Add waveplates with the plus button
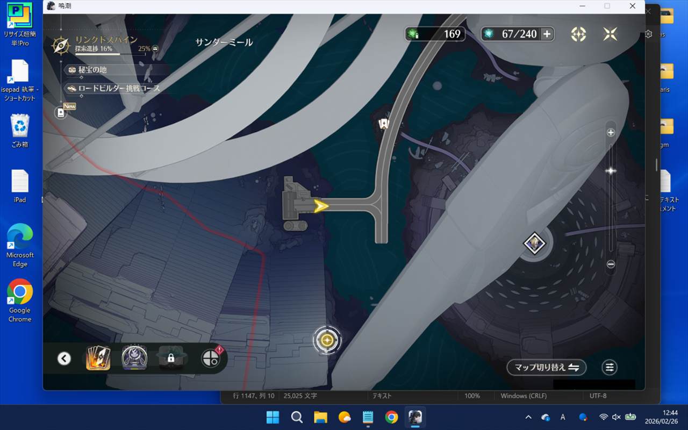 (547, 34)
